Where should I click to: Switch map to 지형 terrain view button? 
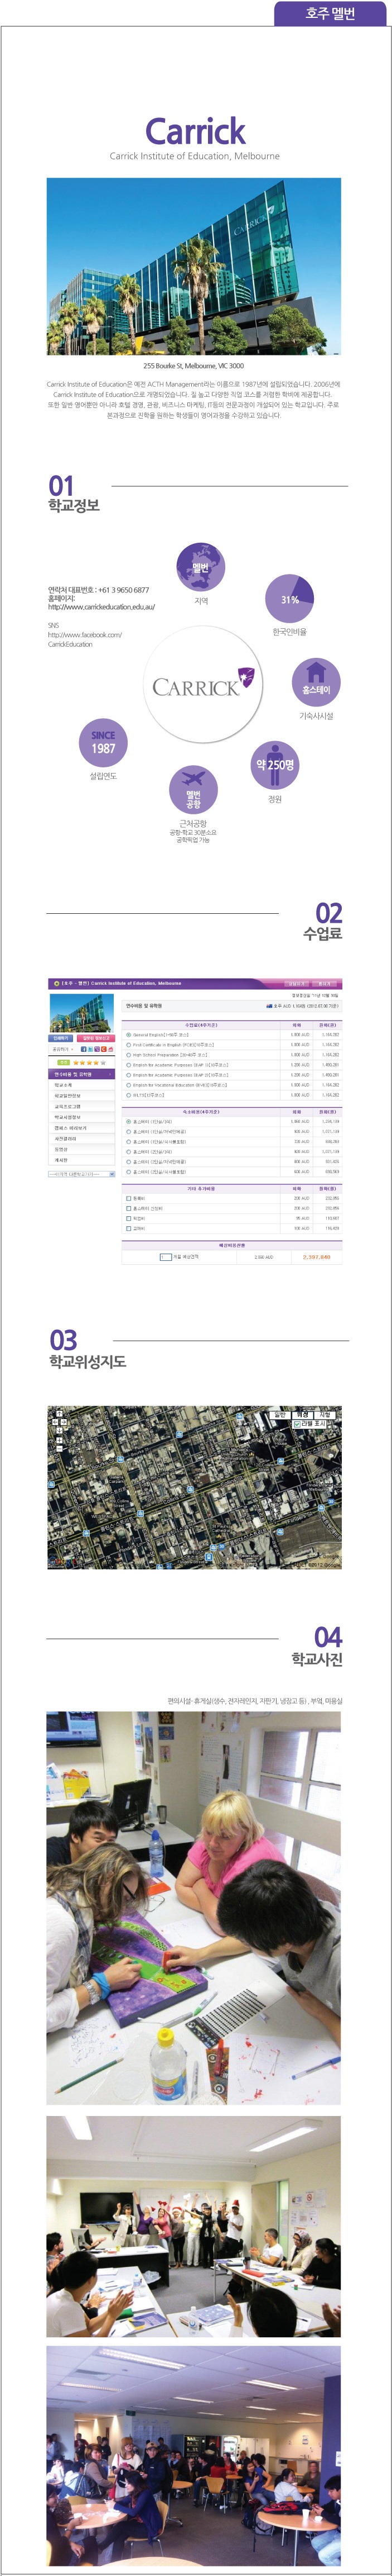pos(325,1415)
